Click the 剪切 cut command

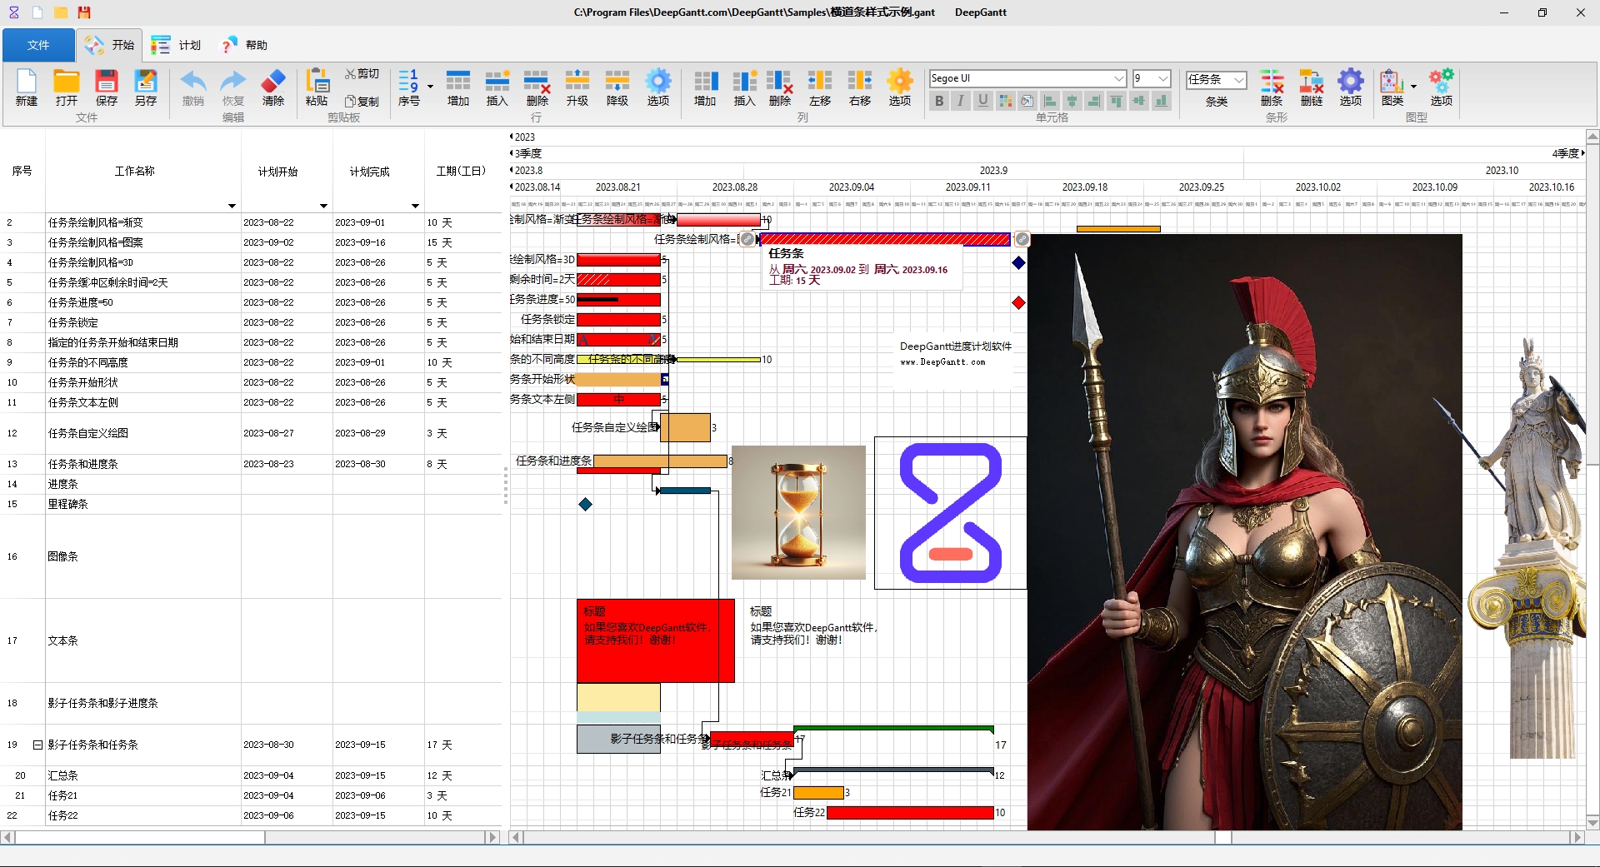tap(362, 73)
